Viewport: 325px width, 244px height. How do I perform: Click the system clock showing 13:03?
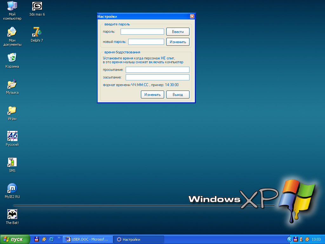click(x=316, y=240)
